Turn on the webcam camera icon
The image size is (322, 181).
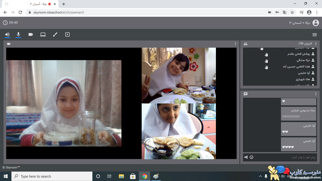tap(30, 34)
